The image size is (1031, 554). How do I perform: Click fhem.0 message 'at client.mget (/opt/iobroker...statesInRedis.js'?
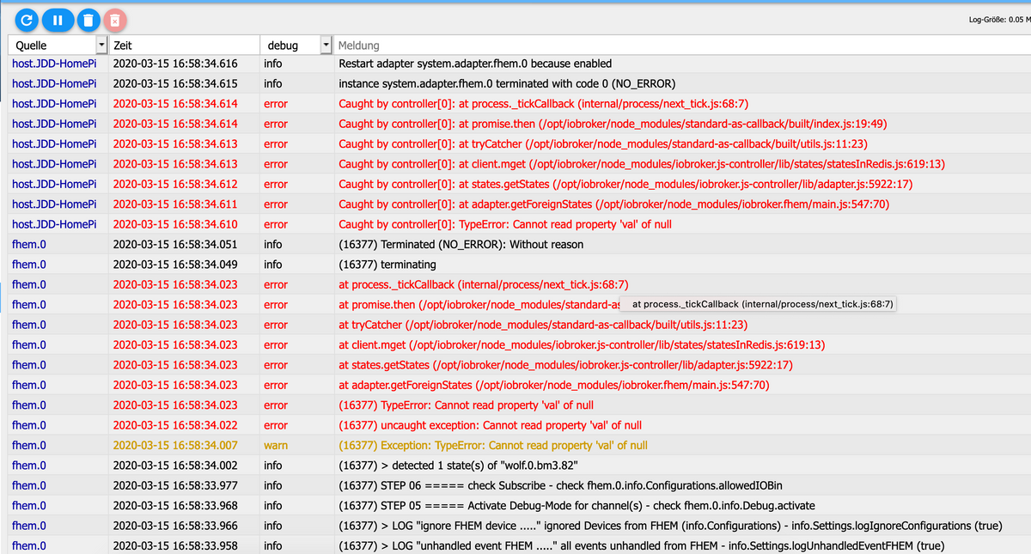pyautogui.click(x=582, y=344)
